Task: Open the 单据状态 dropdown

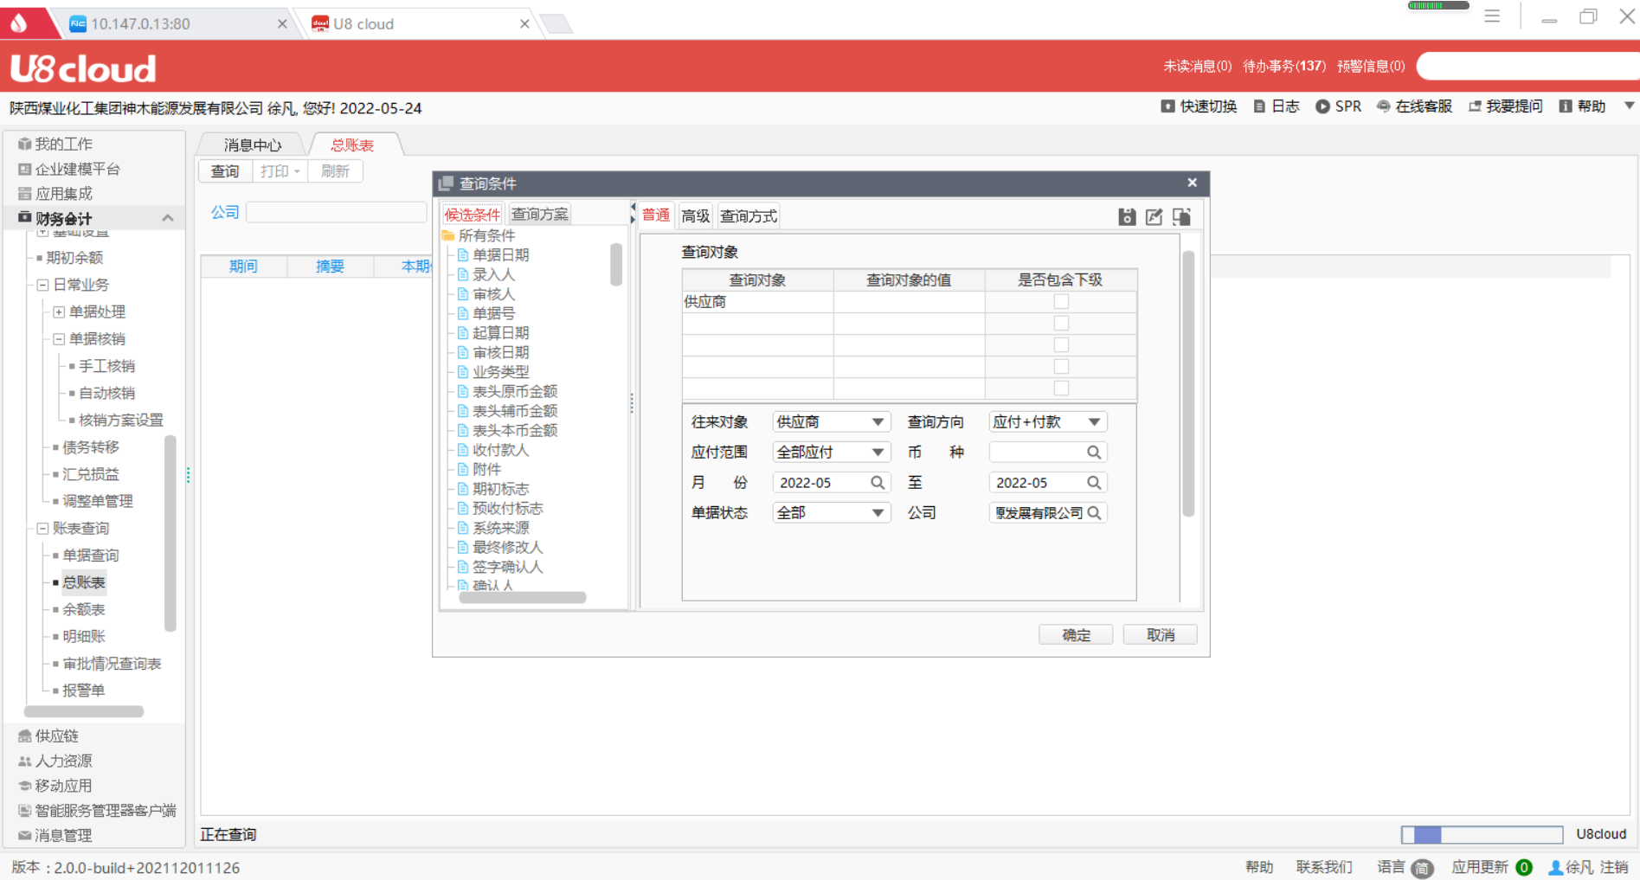Action: click(x=878, y=513)
